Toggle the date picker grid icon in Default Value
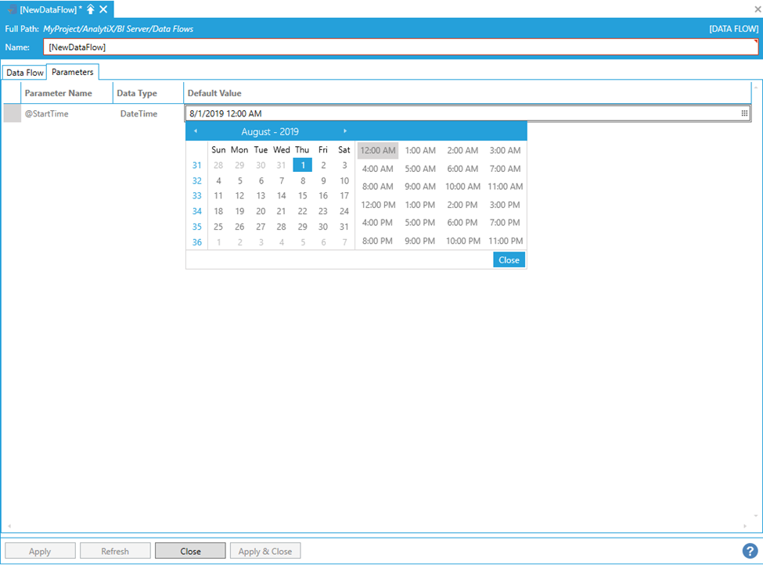This screenshot has width=763, height=565. pyautogui.click(x=744, y=113)
